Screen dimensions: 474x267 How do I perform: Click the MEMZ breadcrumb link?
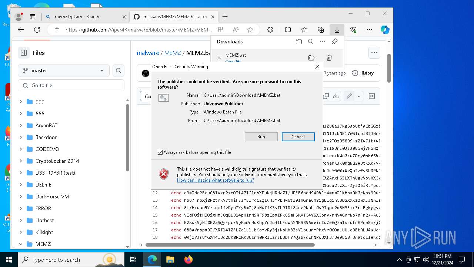click(173, 53)
